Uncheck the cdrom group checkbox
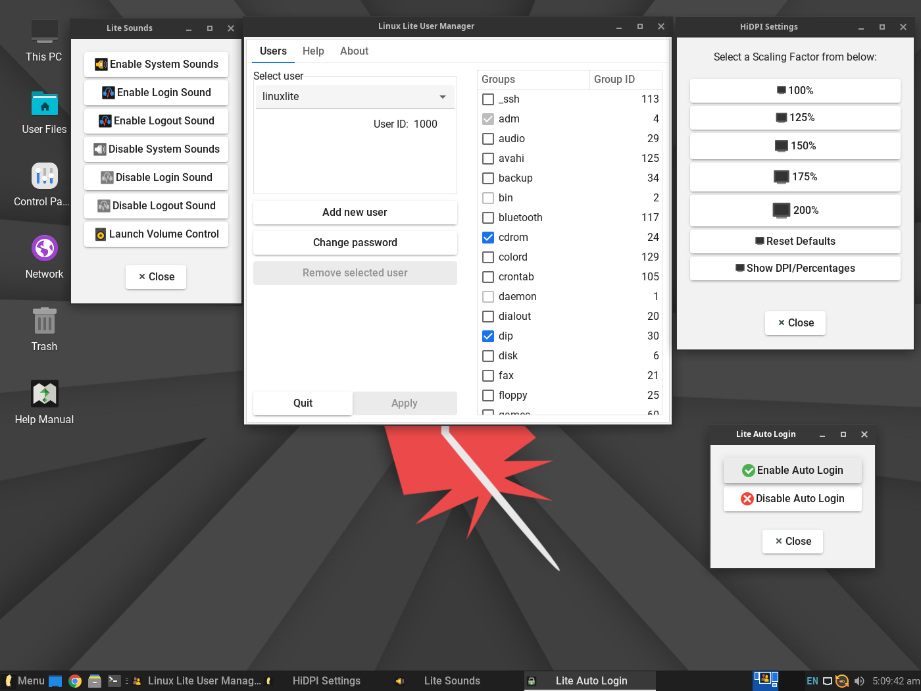The width and height of the screenshot is (921, 691). tap(488, 238)
